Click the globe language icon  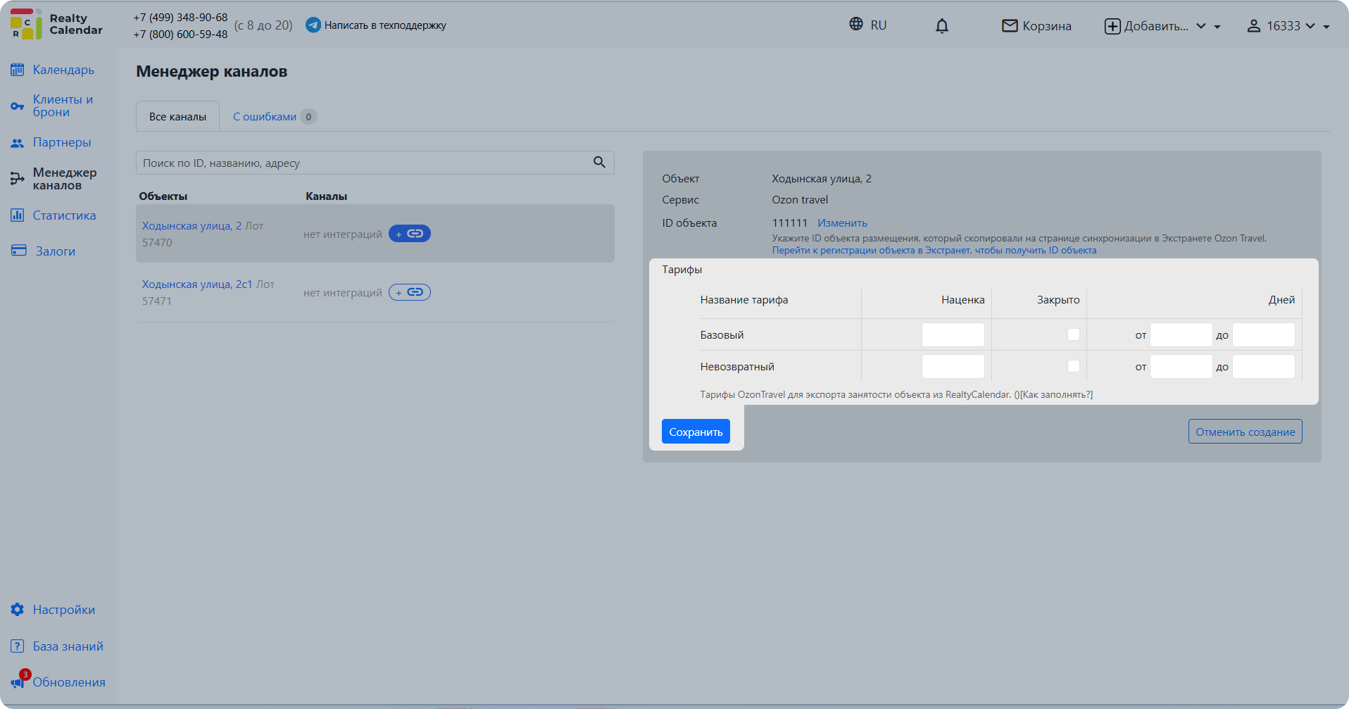point(856,24)
